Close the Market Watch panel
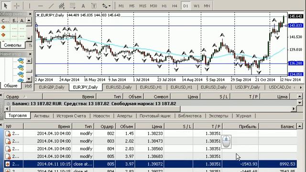This screenshot has height=172, width=306. coord(30,14)
